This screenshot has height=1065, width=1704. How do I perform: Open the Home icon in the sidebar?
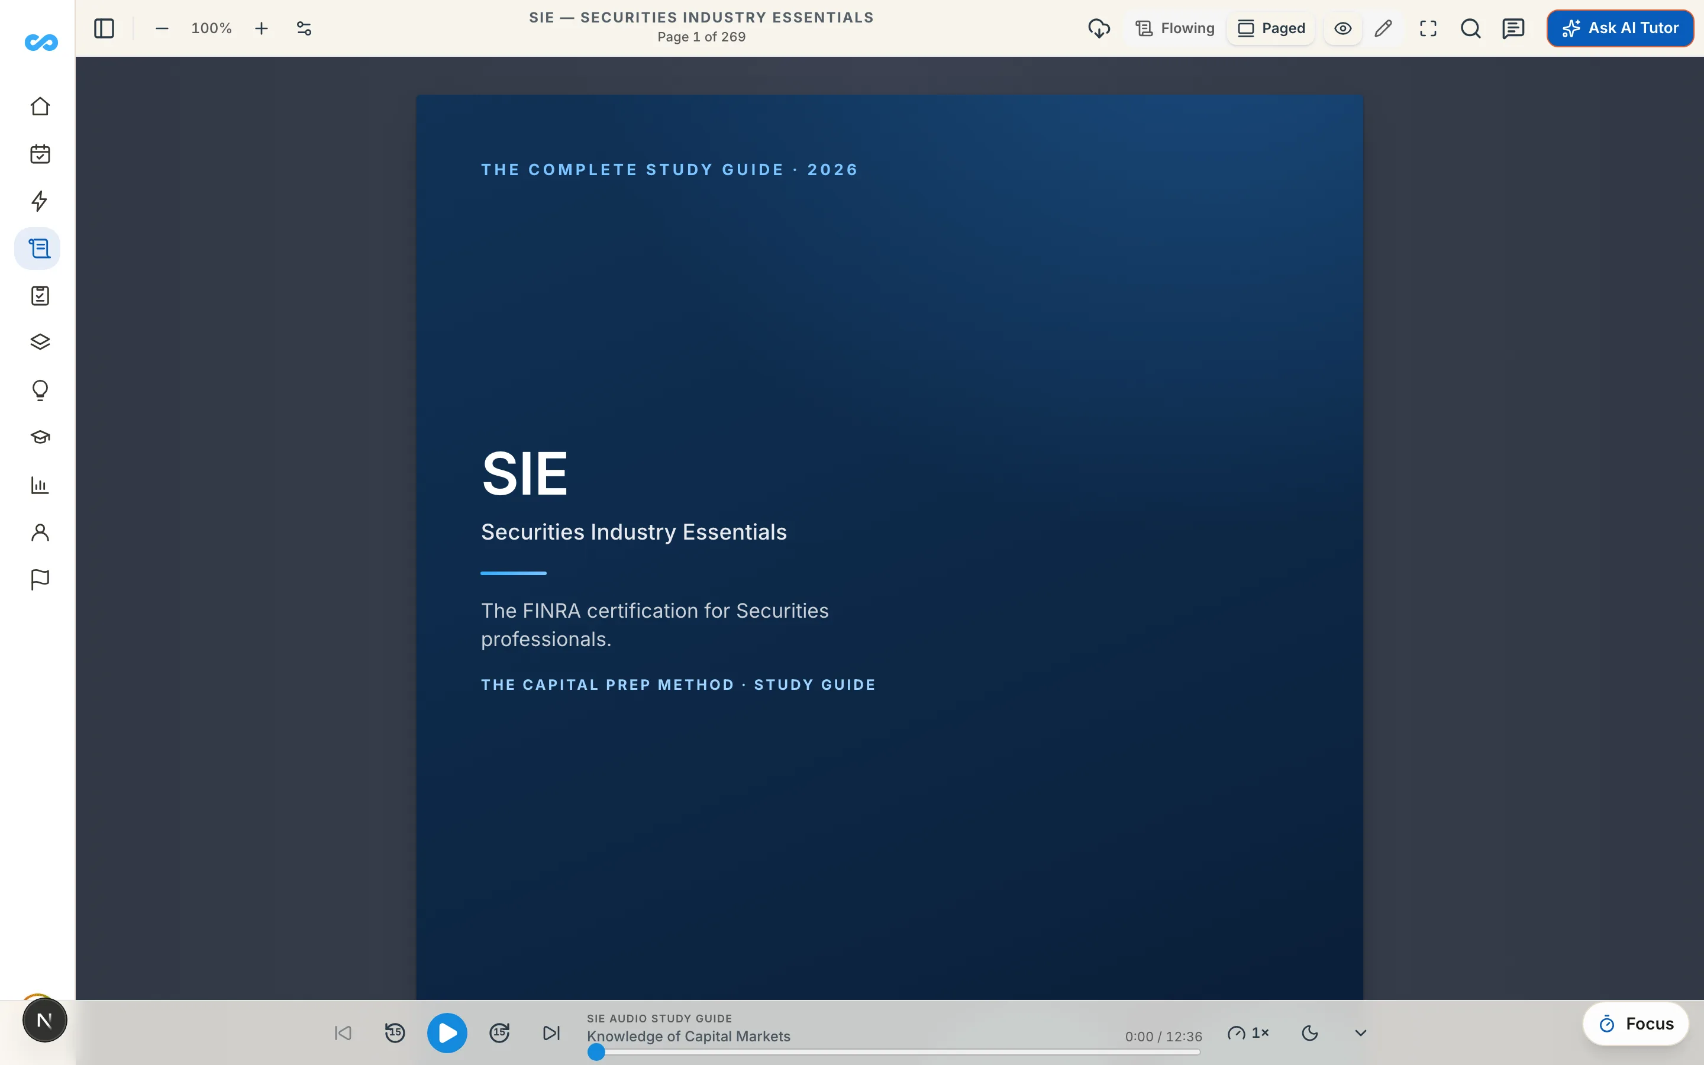tap(40, 106)
